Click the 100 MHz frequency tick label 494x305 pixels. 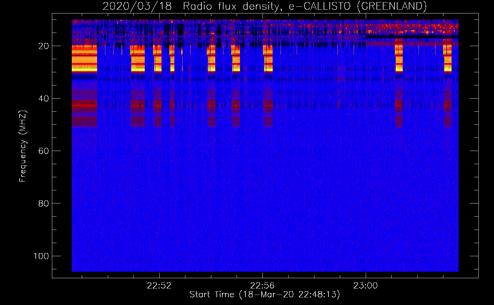[41, 256]
